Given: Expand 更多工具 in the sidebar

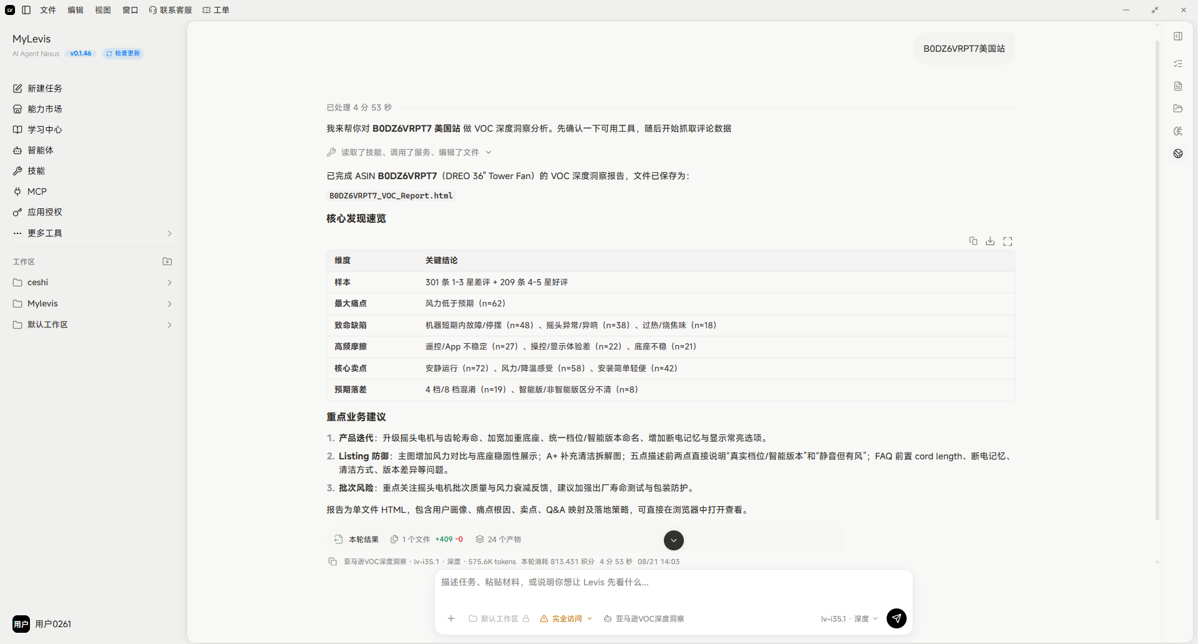Looking at the screenshot, I should click(92, 233).
